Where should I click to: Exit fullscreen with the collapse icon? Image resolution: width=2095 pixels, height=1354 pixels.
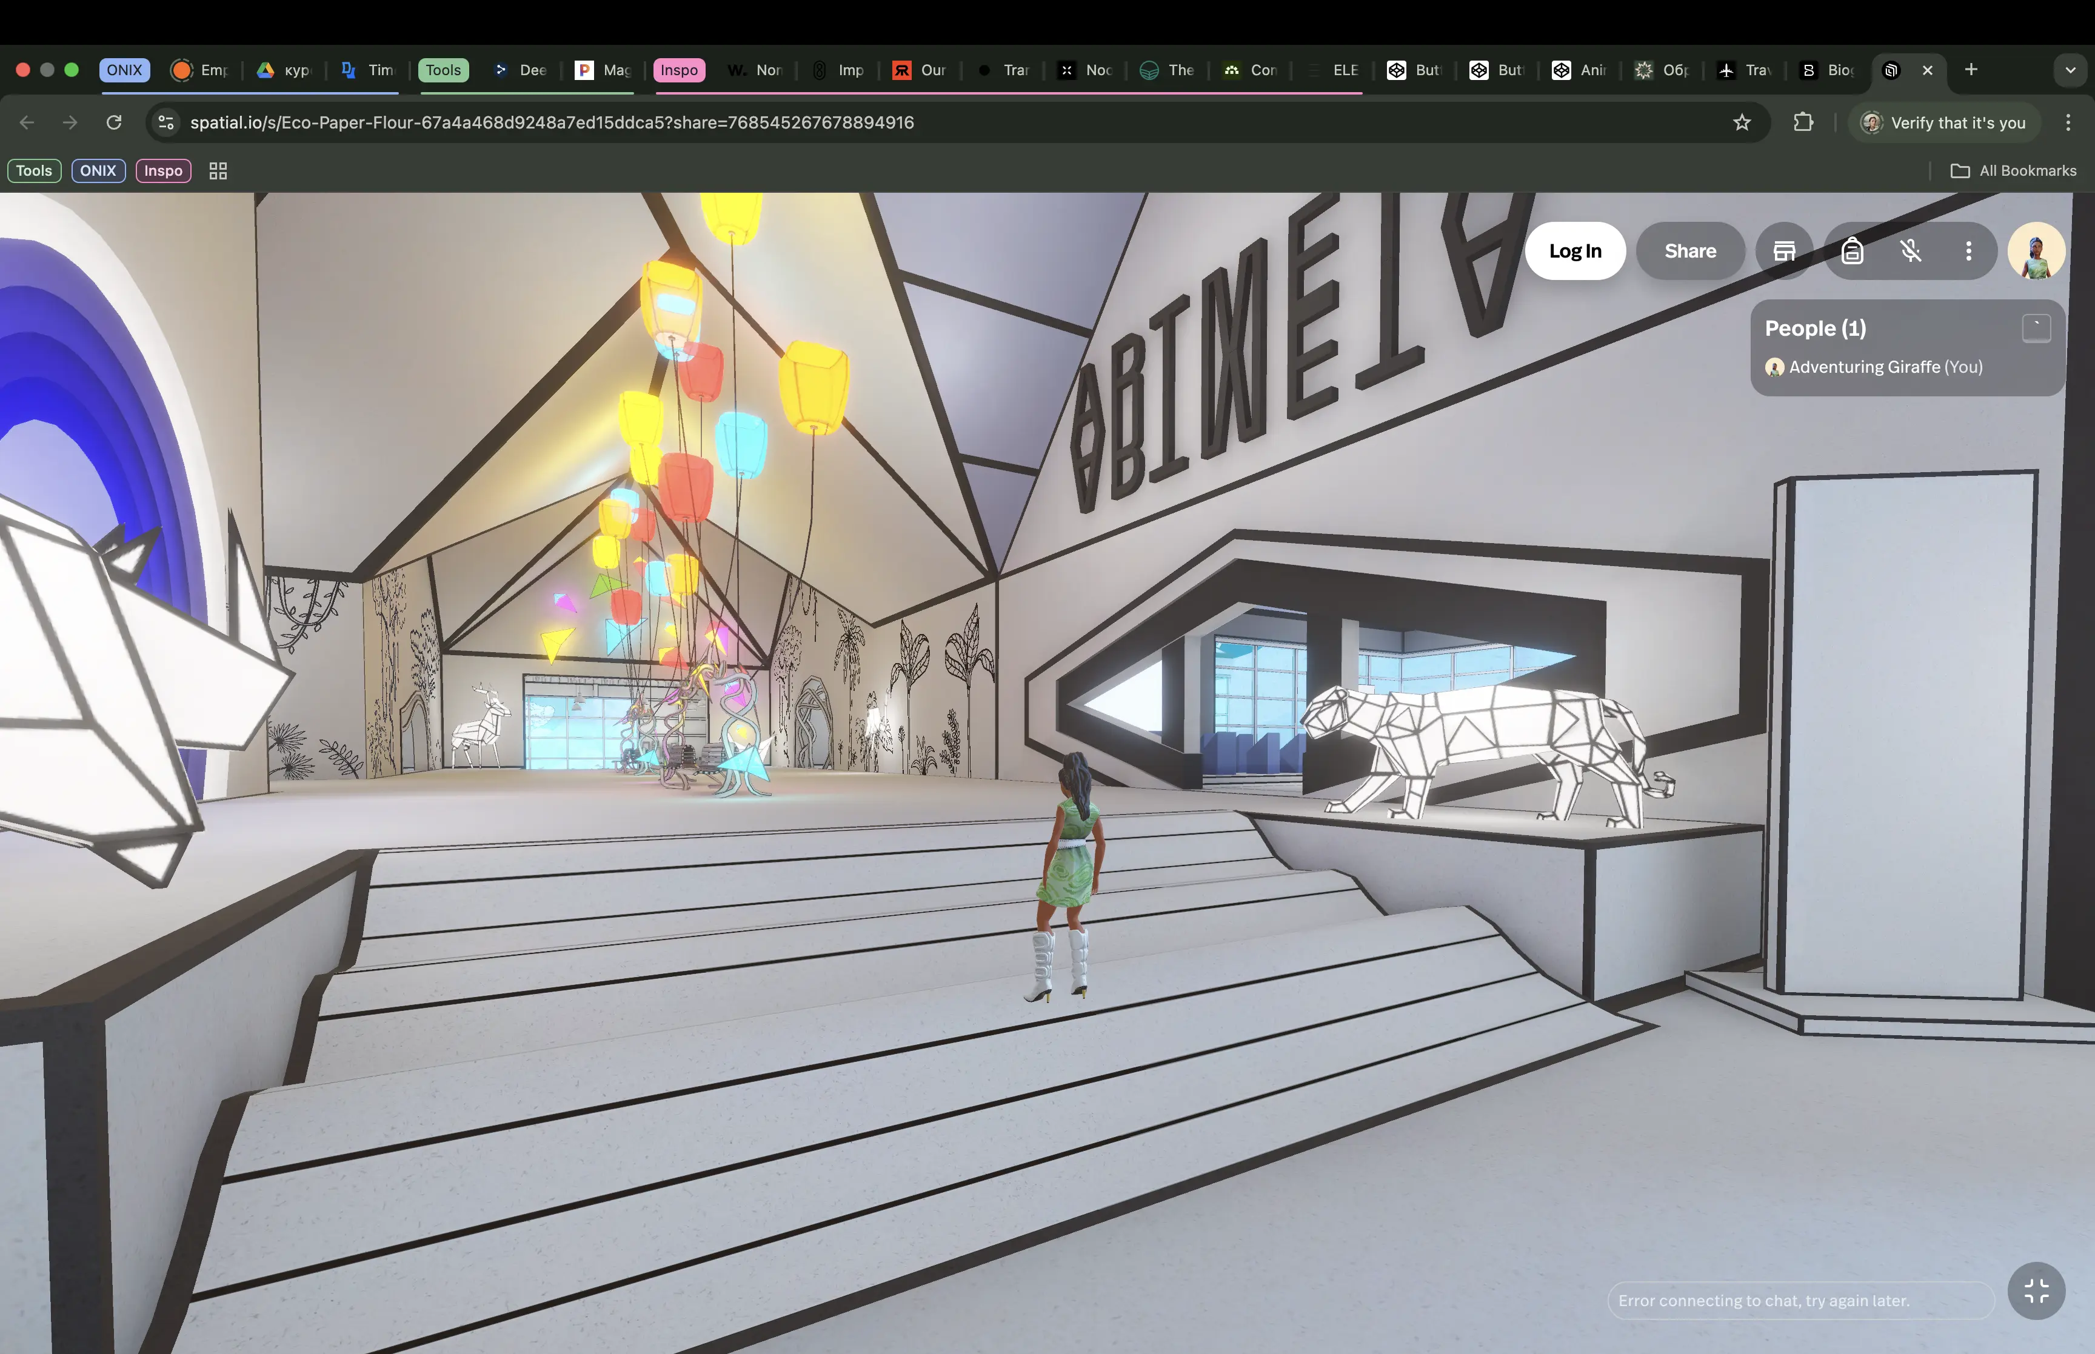coord(2036,1291)
